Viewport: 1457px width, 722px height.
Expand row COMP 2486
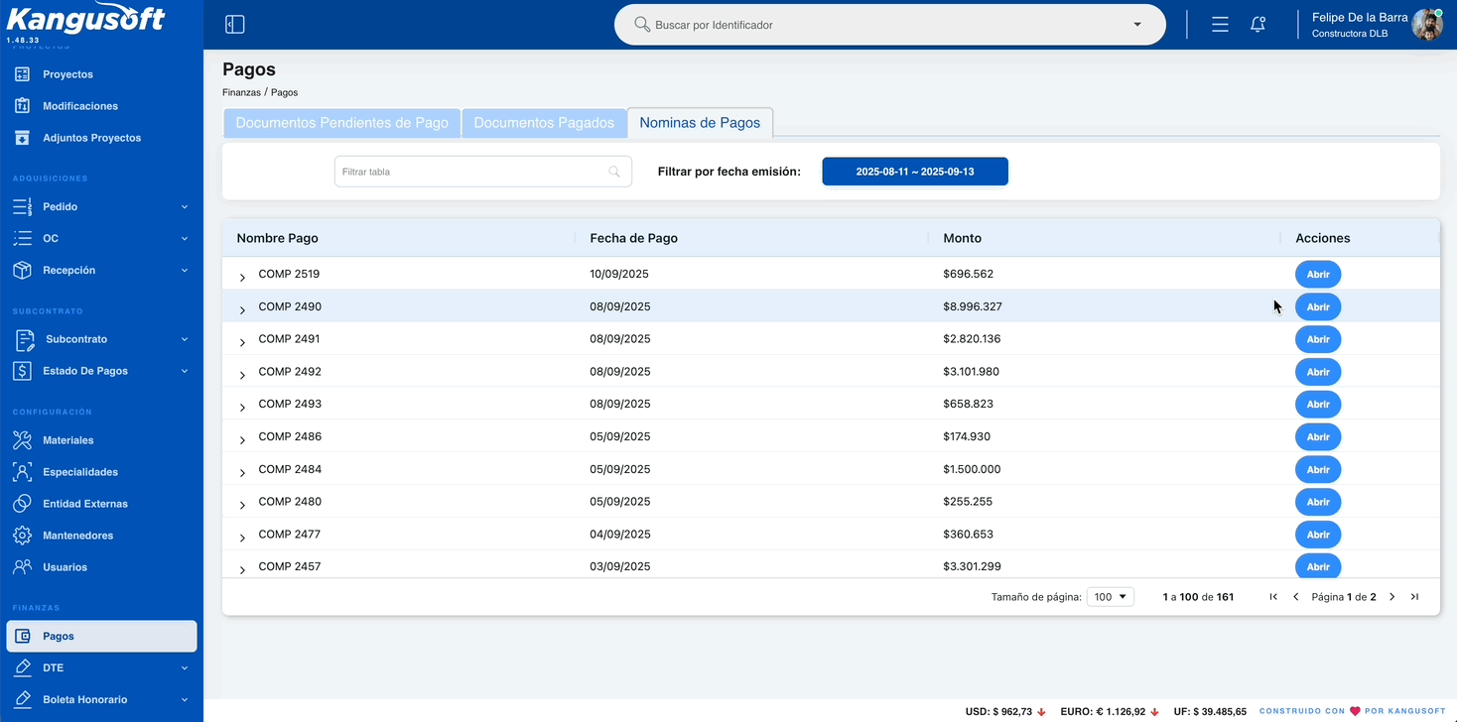pyautogui.click(x=242, y=439)
